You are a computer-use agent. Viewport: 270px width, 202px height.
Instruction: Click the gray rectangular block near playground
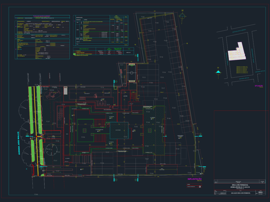pos(65,90)
